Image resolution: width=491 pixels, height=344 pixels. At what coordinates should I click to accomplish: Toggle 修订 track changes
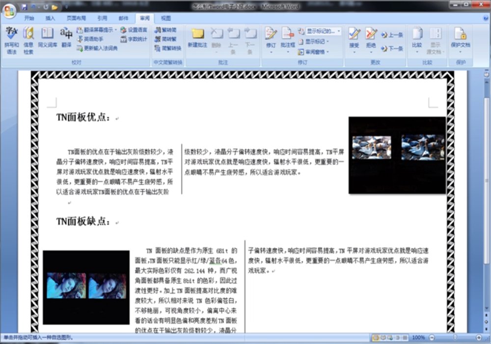point(272,39)
